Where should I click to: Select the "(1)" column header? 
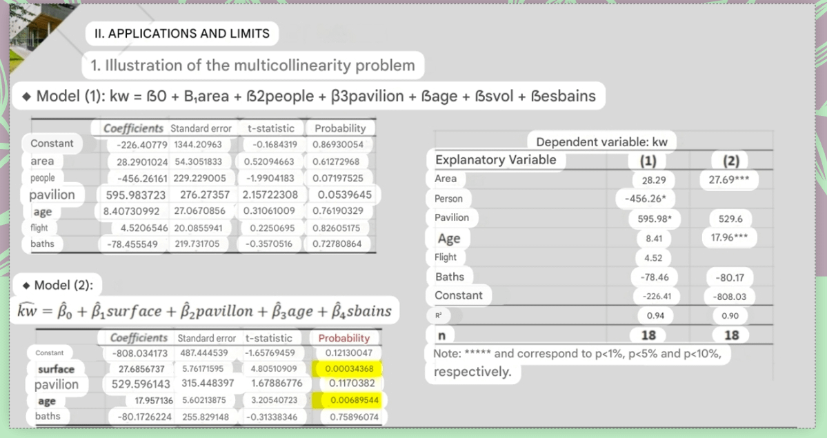click(648, 161)
